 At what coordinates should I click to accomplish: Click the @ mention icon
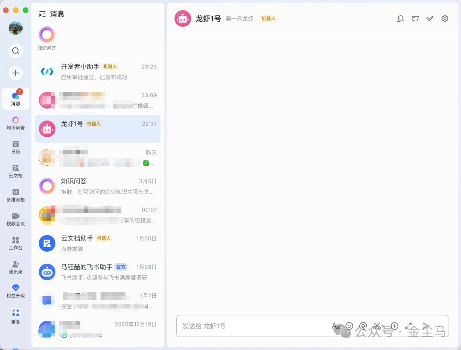coord(363,326)
